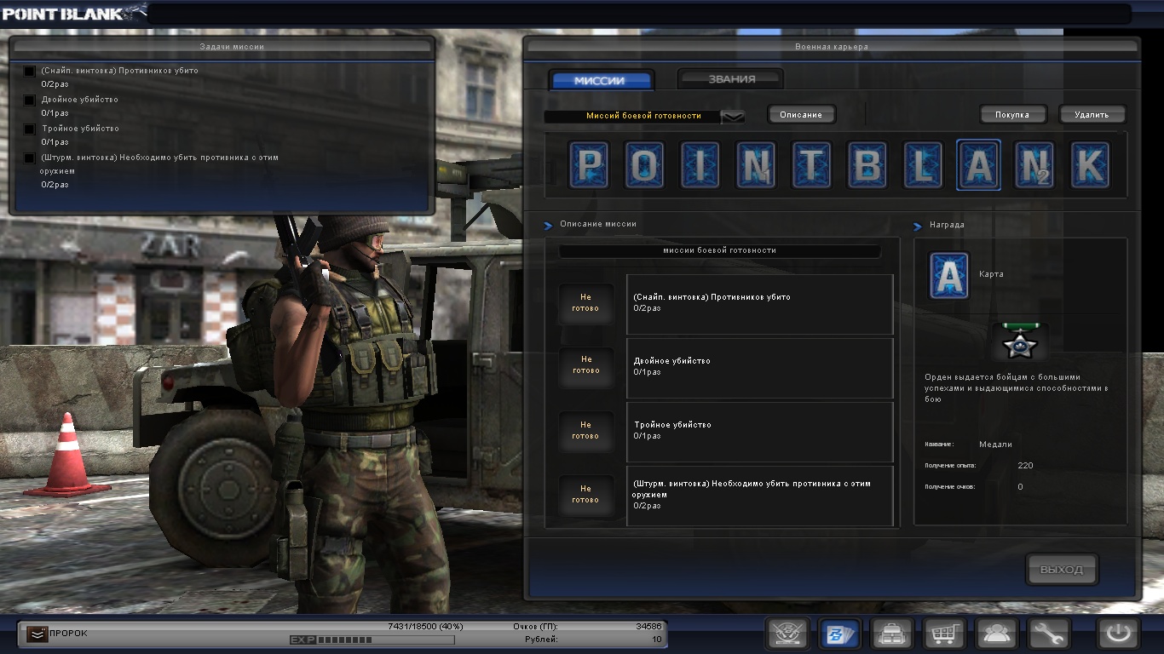This screenshot has height=654, width=1164.
Task: Click the Point Blank logo
Action: click(x=74, y=13)
